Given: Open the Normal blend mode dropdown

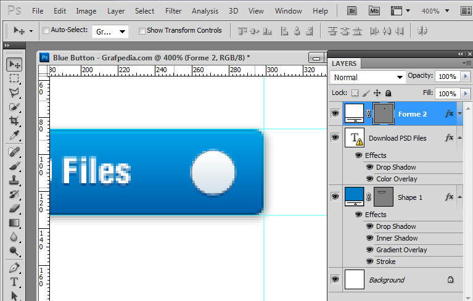Looking at the screenshot, I should (368, 78).
